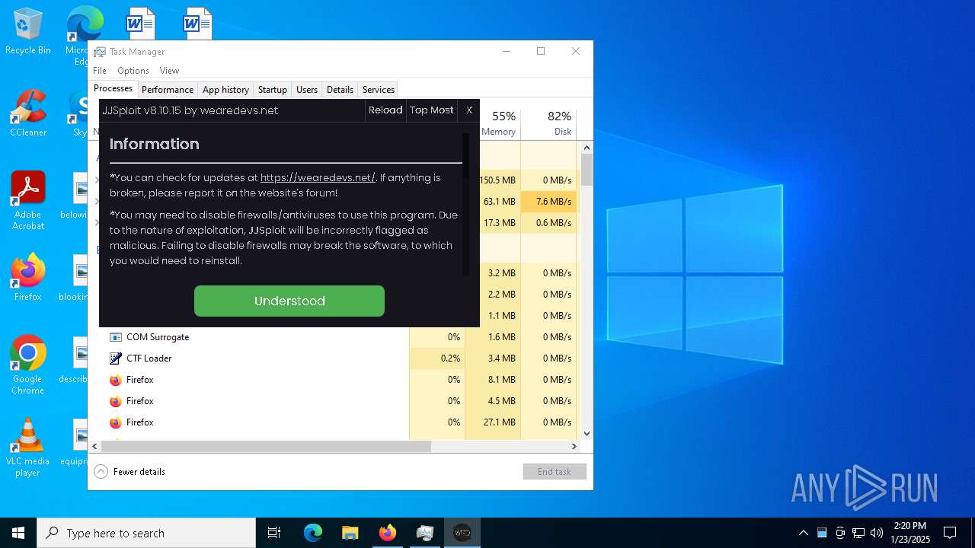Open Task Manager View menu

(x=169, y=71)
